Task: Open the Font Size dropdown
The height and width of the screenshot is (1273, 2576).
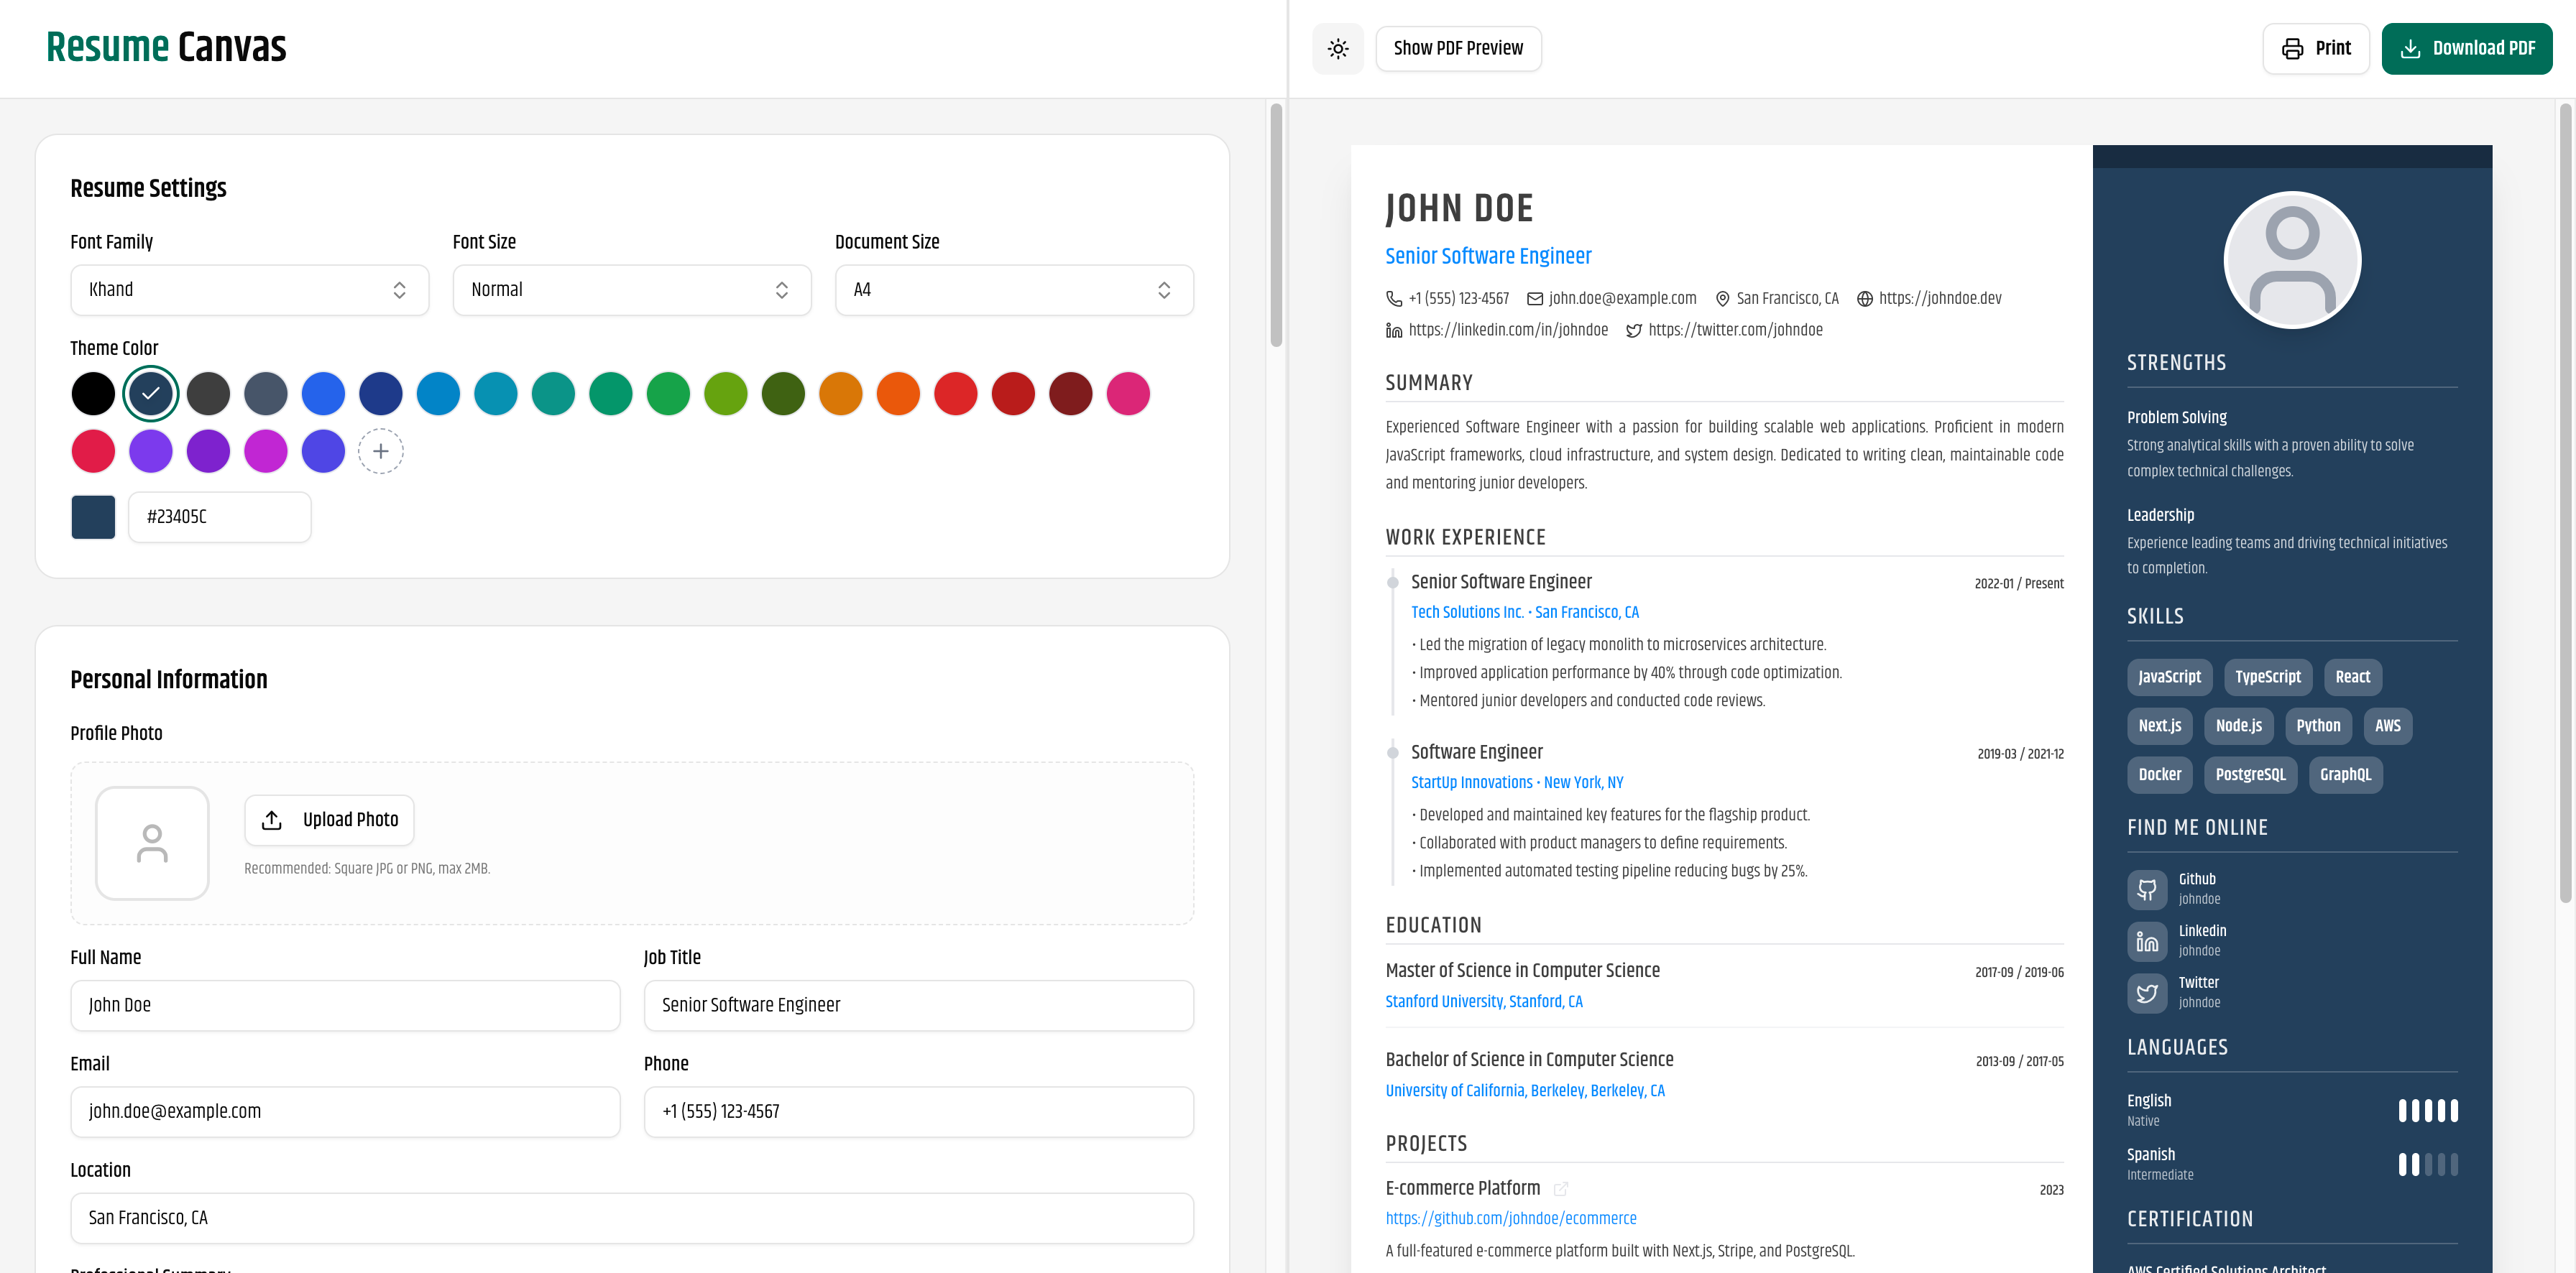Action: [631, 290]
